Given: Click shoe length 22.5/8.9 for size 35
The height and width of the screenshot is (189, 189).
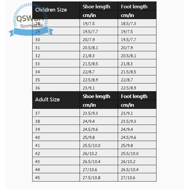Looking at the screenshot, I should click(x=89, y=80).
